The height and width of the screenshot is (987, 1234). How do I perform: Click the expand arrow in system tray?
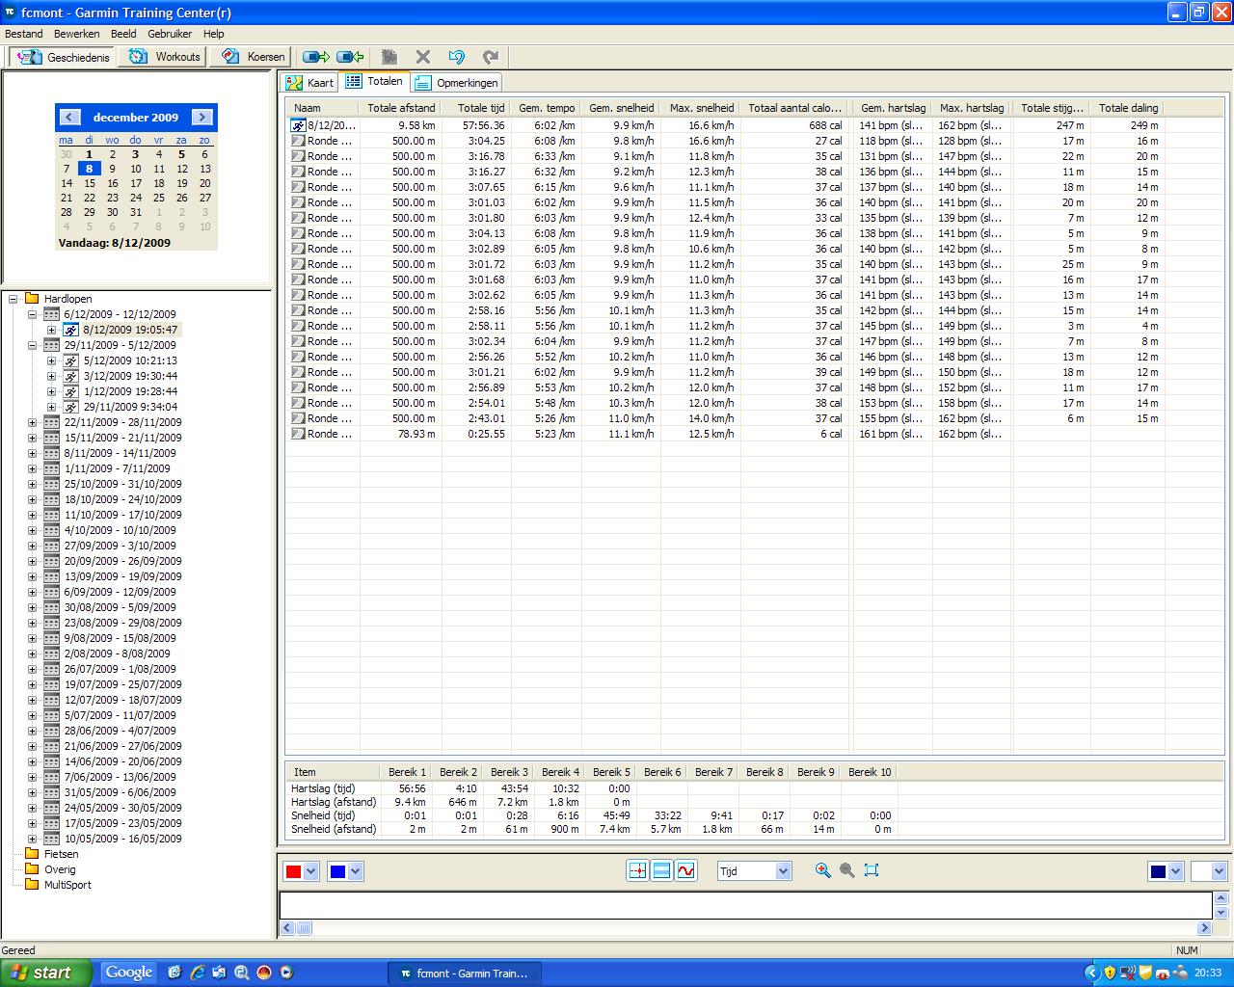coord(1091,974)
